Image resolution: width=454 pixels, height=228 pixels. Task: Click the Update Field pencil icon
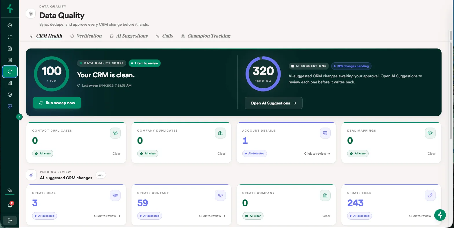[x=430, y=195]
